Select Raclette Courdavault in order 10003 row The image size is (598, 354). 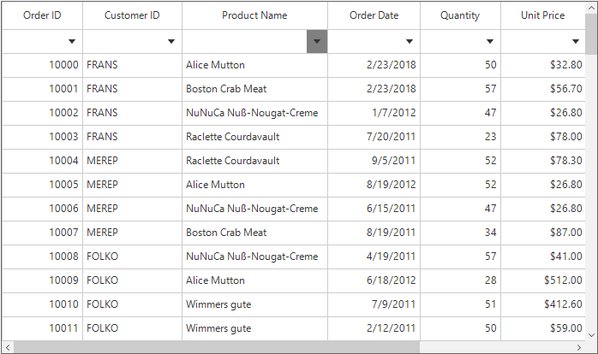tap(254, 138)
